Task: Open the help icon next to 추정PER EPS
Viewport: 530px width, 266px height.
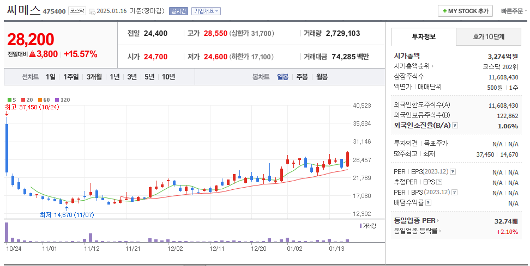Action: click(x=439, y=182)
